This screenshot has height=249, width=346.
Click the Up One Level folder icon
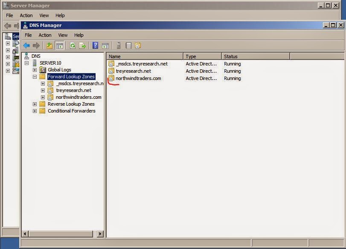coord(49,46)
